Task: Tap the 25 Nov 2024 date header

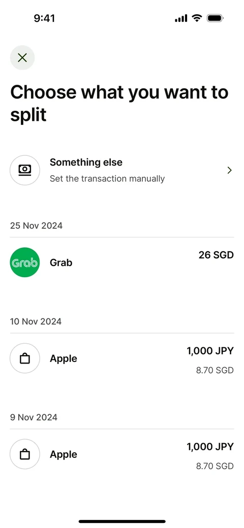Action: pos(37,225)
